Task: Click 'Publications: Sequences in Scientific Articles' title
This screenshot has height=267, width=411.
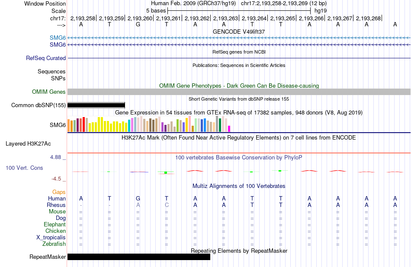Action: coord(239,65)
